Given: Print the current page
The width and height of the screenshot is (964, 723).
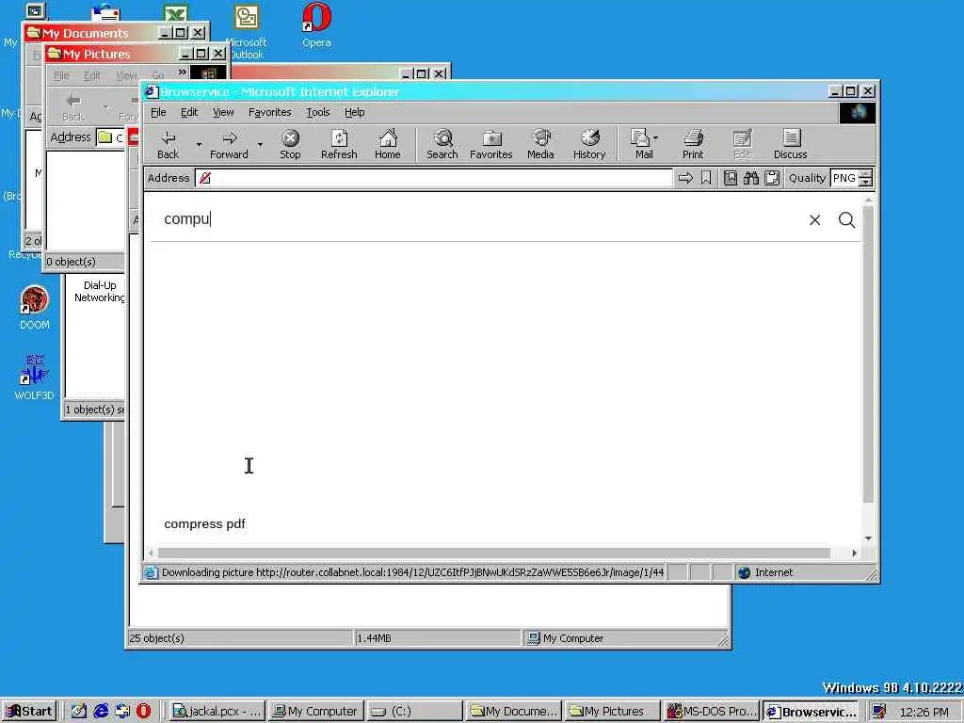Looking at the screenshot, I should 693,144.
